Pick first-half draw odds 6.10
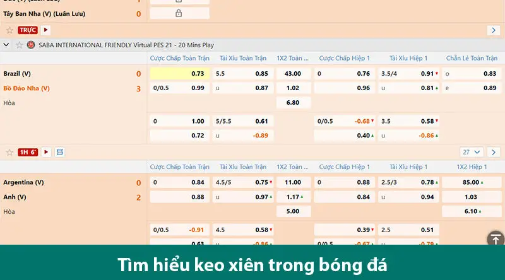This screenshot has width=505, height=280. [472, 211]
